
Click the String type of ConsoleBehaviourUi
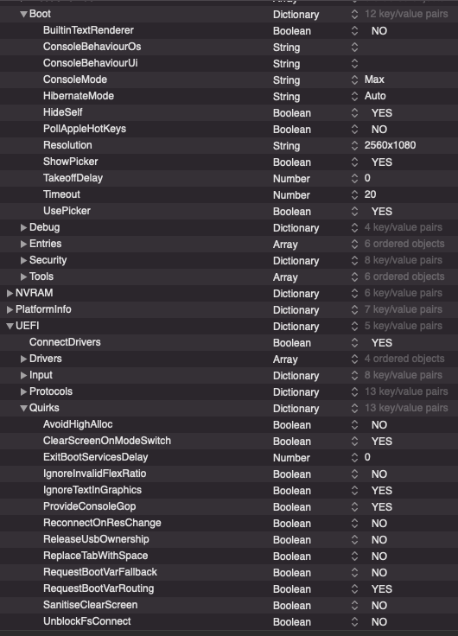tap(286, 64)
